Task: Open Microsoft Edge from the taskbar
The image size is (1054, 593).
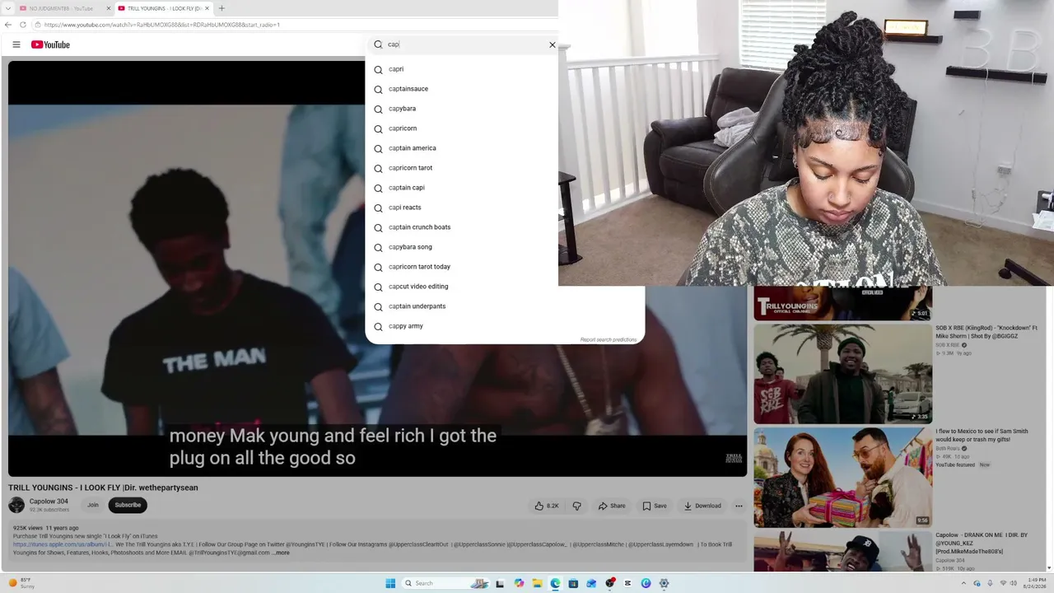Action: tap(555, 583)
